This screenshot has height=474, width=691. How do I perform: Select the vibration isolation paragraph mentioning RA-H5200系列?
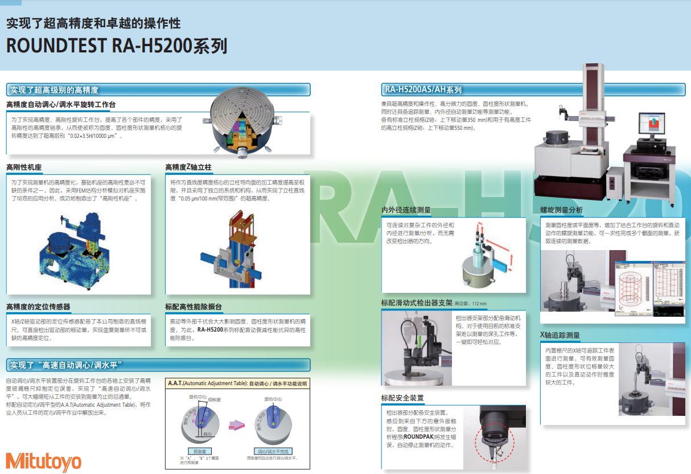coord(238,330)
